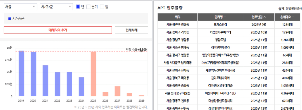This screenshot has width=302, height=110.
Task: Click the 2025년 10월 move-in date
Action: 259,32
